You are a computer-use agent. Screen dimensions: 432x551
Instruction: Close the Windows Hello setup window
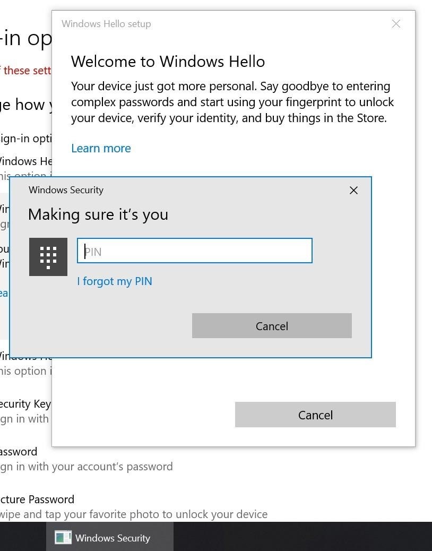click(x=396, y=24)
